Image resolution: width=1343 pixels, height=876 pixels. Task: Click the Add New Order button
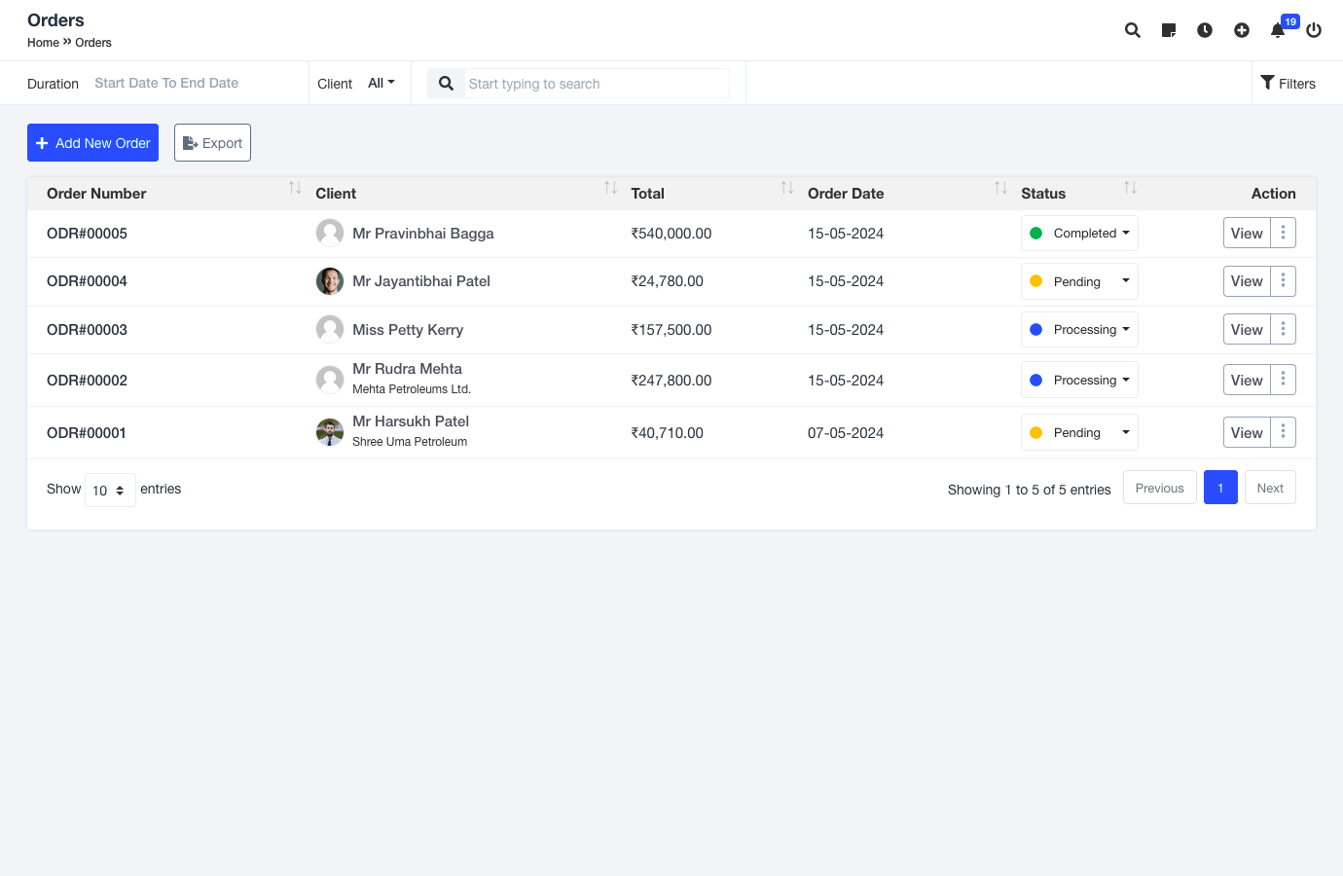[92, 143]
